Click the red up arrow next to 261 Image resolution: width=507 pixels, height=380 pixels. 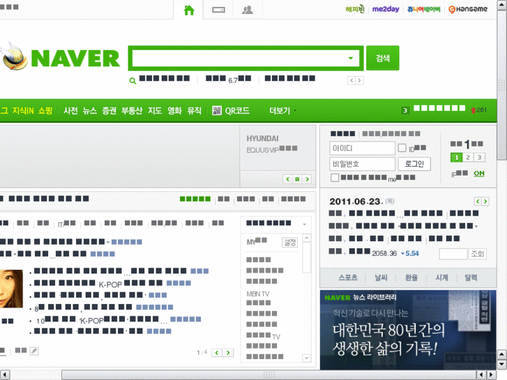pyautogui.click(x=473, y=110)
